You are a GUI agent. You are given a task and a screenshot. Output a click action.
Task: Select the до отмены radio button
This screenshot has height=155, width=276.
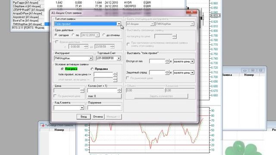point(104,35)
